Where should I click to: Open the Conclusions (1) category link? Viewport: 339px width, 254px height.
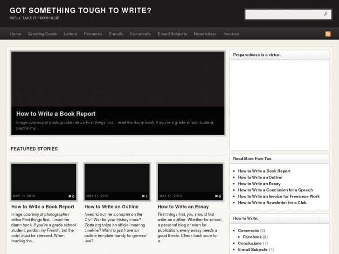250,243
